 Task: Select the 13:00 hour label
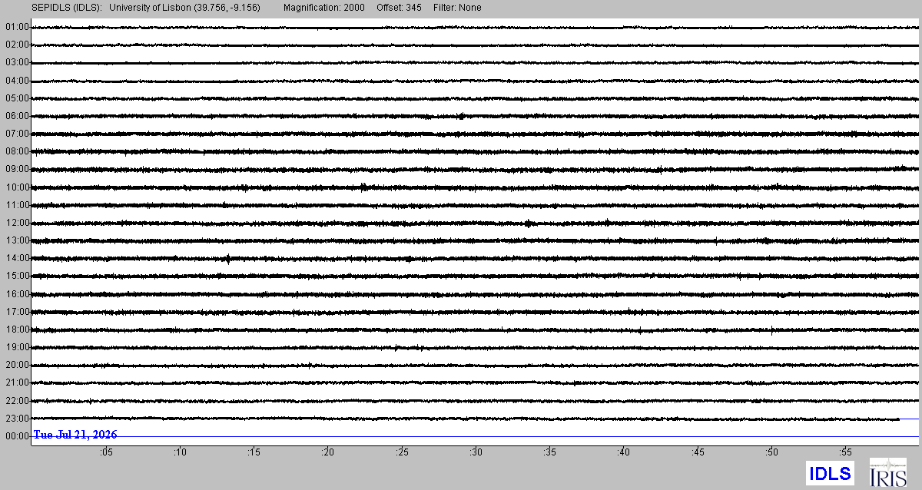[x=17, y=240]
